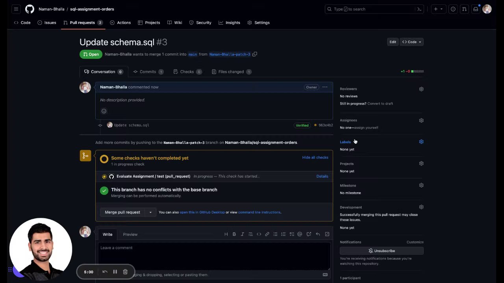View the Checks tab of the pull request
Screen dimensions: 504x283
188,72
